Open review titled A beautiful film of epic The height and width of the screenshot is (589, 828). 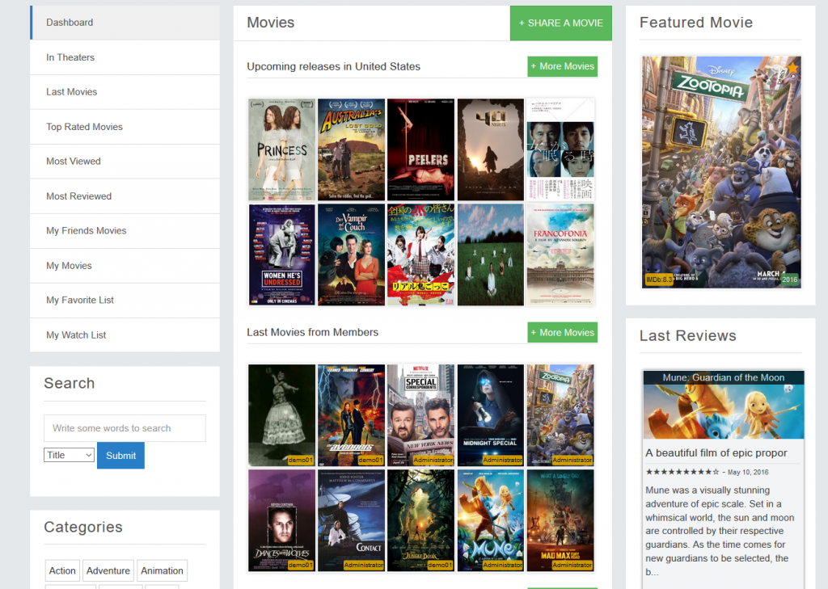click(x=716, y=452)
